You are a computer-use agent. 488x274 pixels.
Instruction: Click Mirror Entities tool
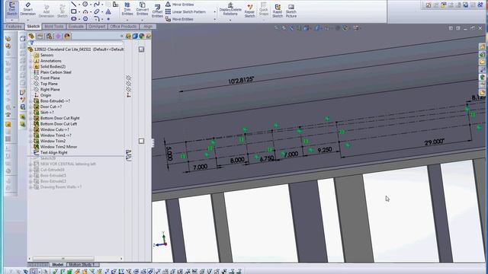coord(180,5)
